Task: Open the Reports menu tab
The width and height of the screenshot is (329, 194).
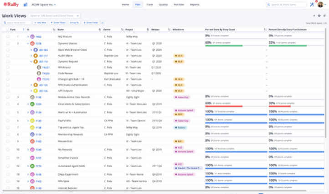Action: [195, 5]
